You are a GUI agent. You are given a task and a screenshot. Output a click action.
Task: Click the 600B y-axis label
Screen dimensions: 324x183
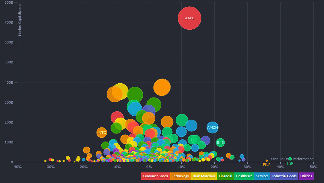click(x=9, y=42)
